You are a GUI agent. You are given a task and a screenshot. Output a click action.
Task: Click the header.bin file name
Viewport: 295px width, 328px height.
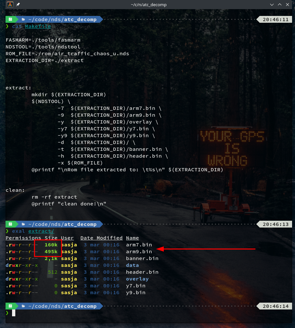coord(142,272)
